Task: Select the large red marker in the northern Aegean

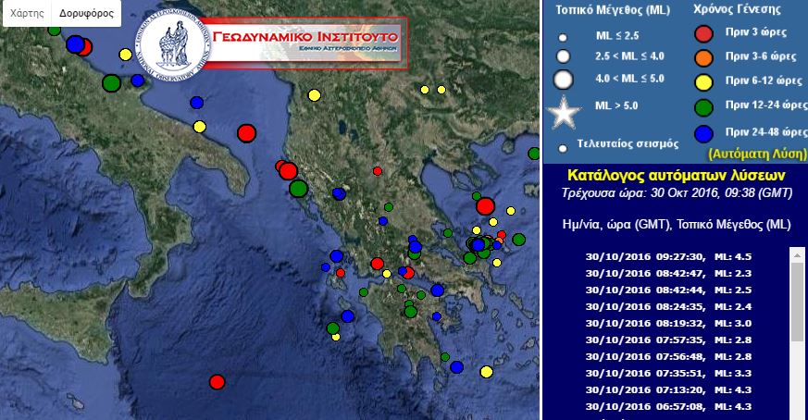Action: 485,206
